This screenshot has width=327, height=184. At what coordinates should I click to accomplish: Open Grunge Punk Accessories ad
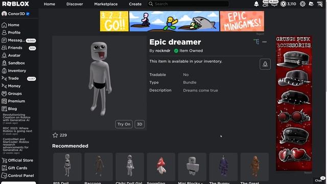point(294,103)
